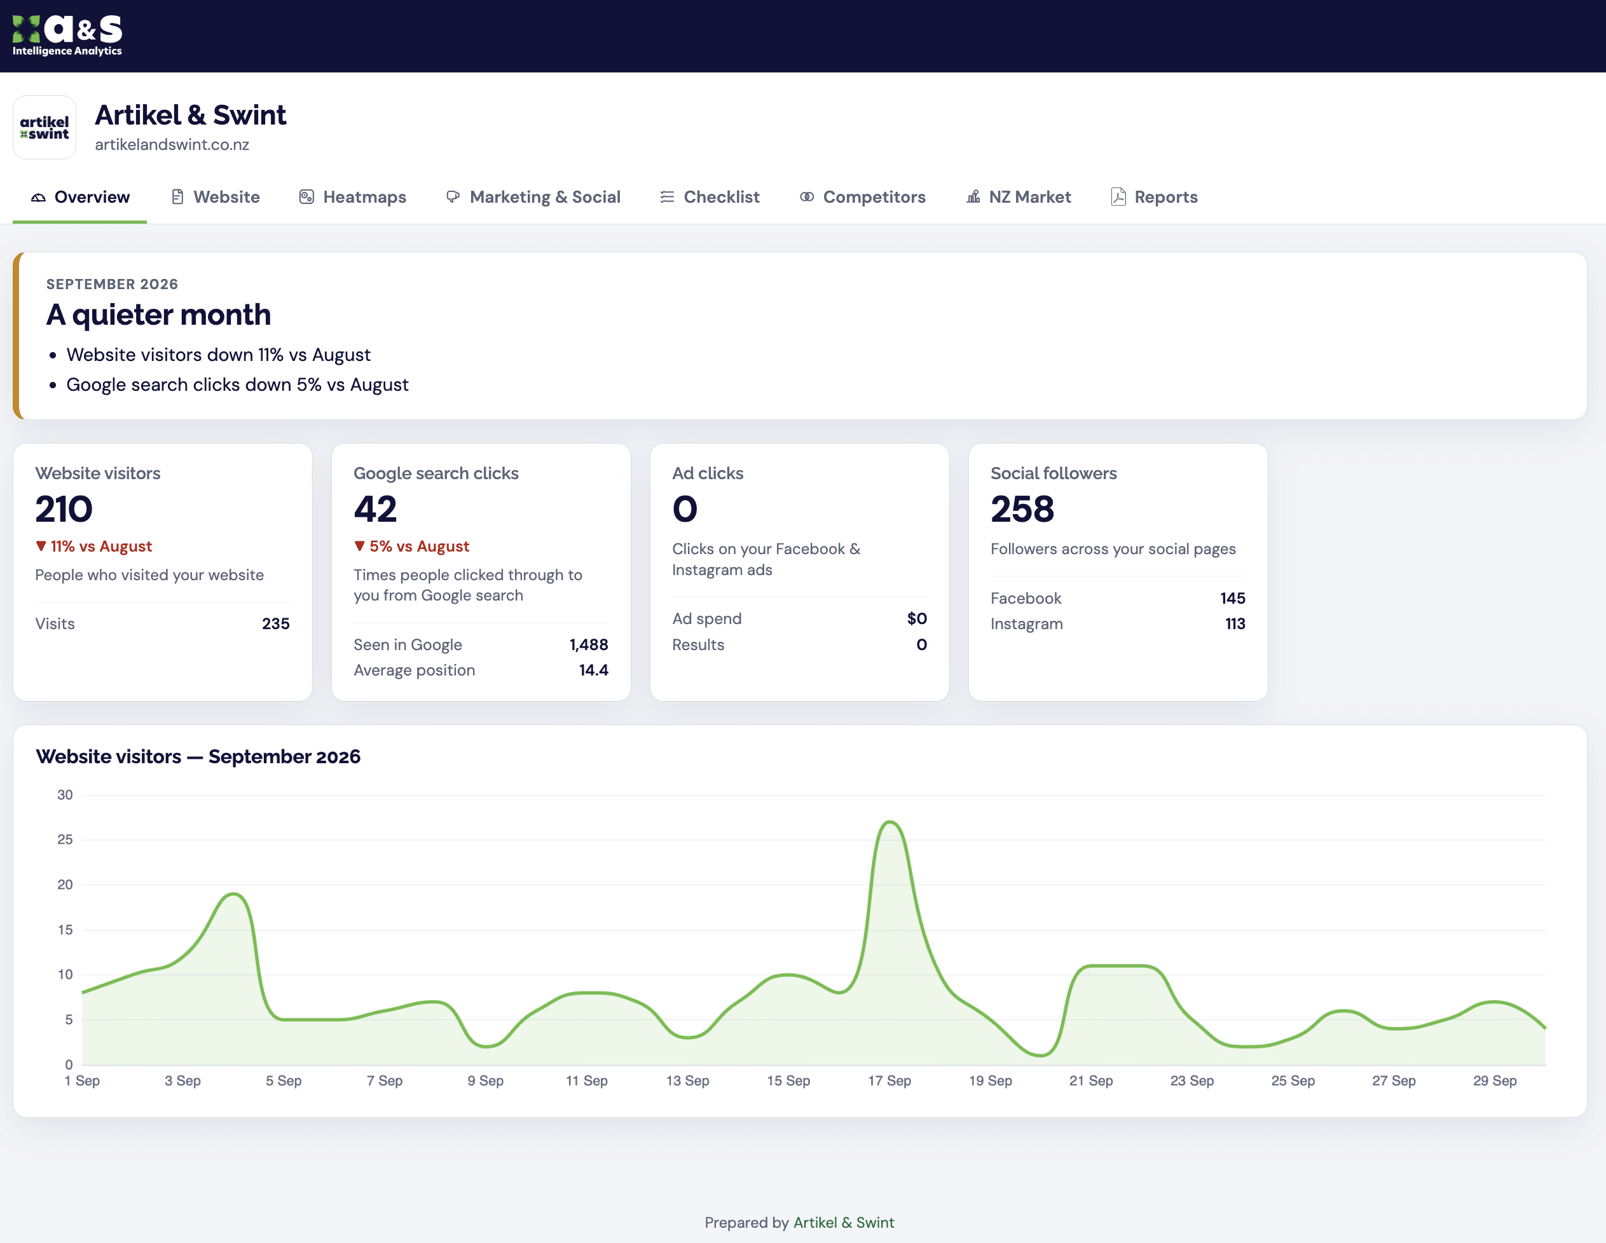This screenshot has height=1243, width=1606.
Task: Click 'Website visitors down 11% vs August' bullet
Action: 219,355
